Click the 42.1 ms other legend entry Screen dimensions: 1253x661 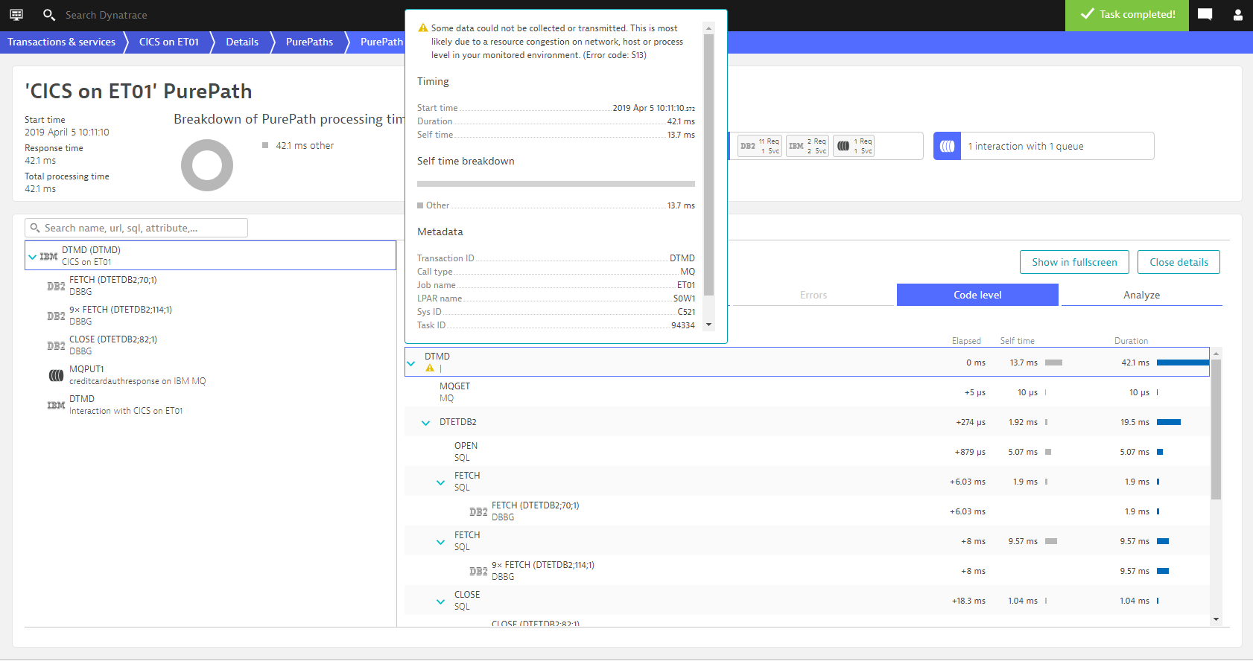pyautogui.click(x=298, y=146)
